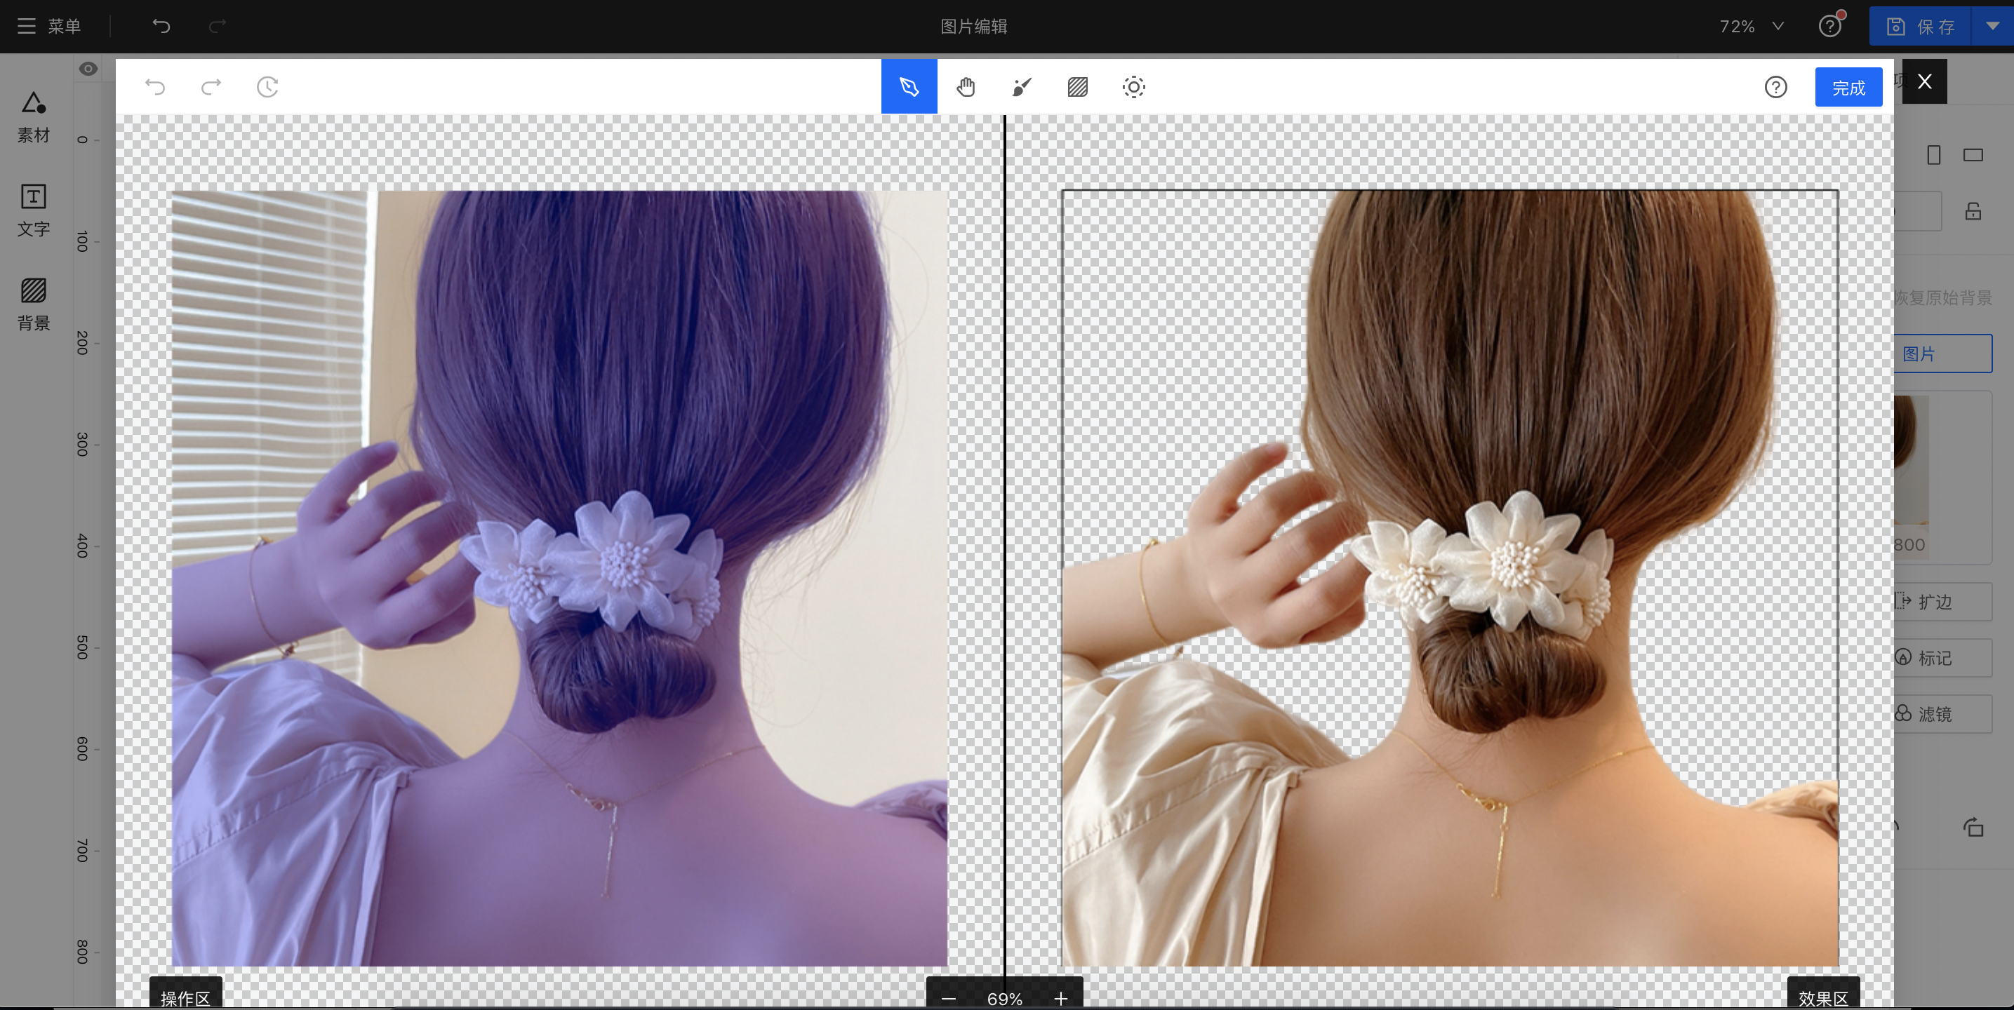Open the cutout editor help icon
Viewport: 2014px width, 1010px height.
point(1775,87)
